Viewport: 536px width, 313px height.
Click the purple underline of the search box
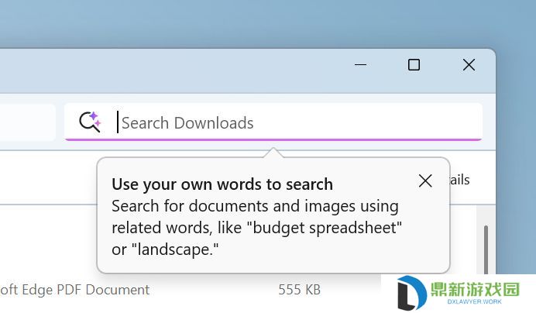click(x=273, y=139)
